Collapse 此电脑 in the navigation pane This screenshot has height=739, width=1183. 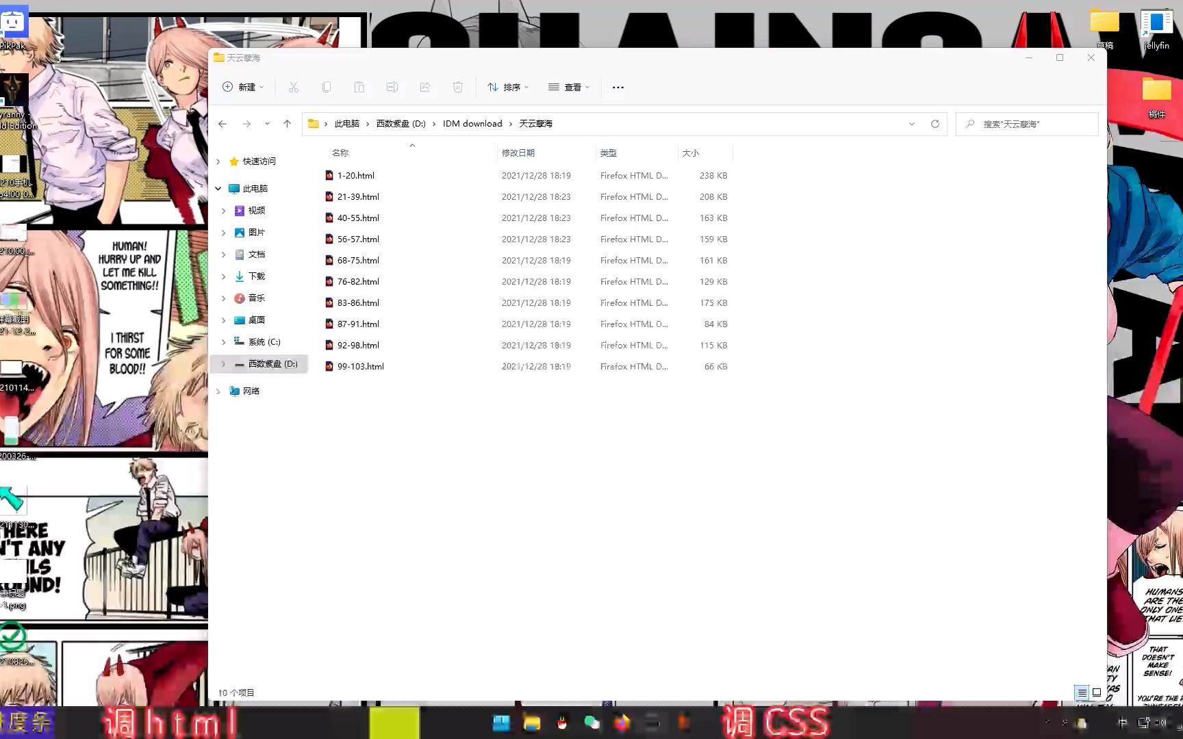(x=218, y=189)
